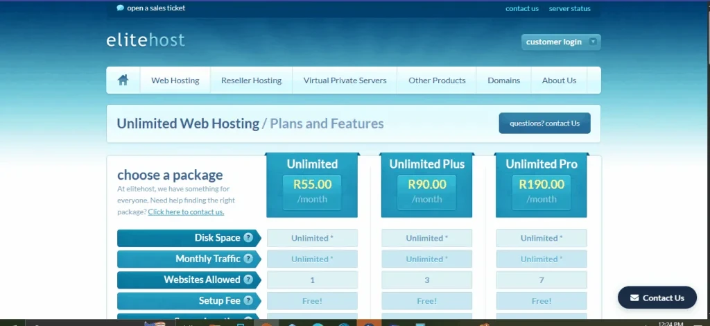This screenshot has width=710, height=326.
Task: Click Disk Space 'Unlimited *' under Unlimited Pro
Action: [542, 238]
